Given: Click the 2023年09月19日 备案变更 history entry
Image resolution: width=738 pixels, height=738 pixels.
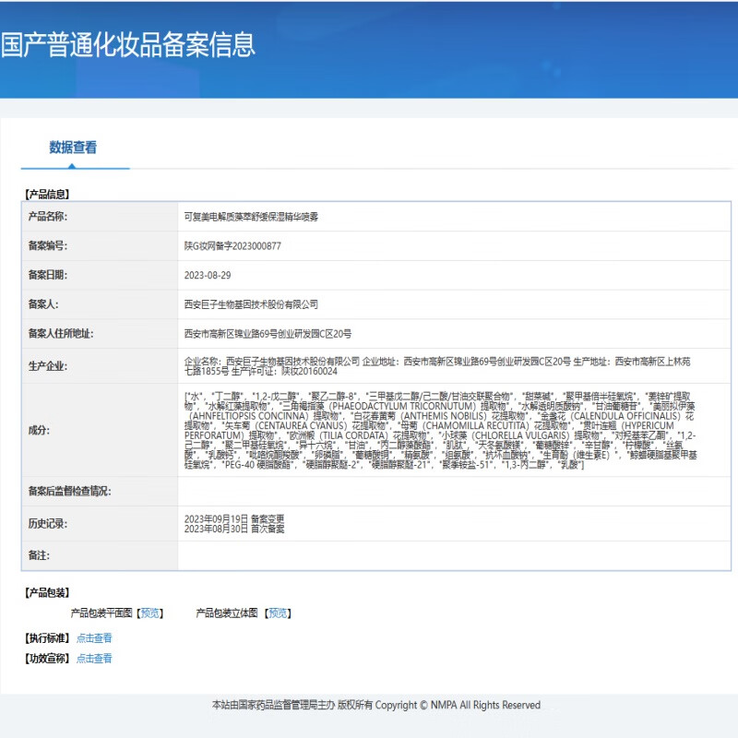Looking at the screenshot, I should tap(234, 519).
